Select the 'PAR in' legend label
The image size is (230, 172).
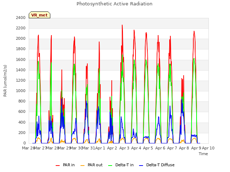pyautogui.click(x=69, y=165)
